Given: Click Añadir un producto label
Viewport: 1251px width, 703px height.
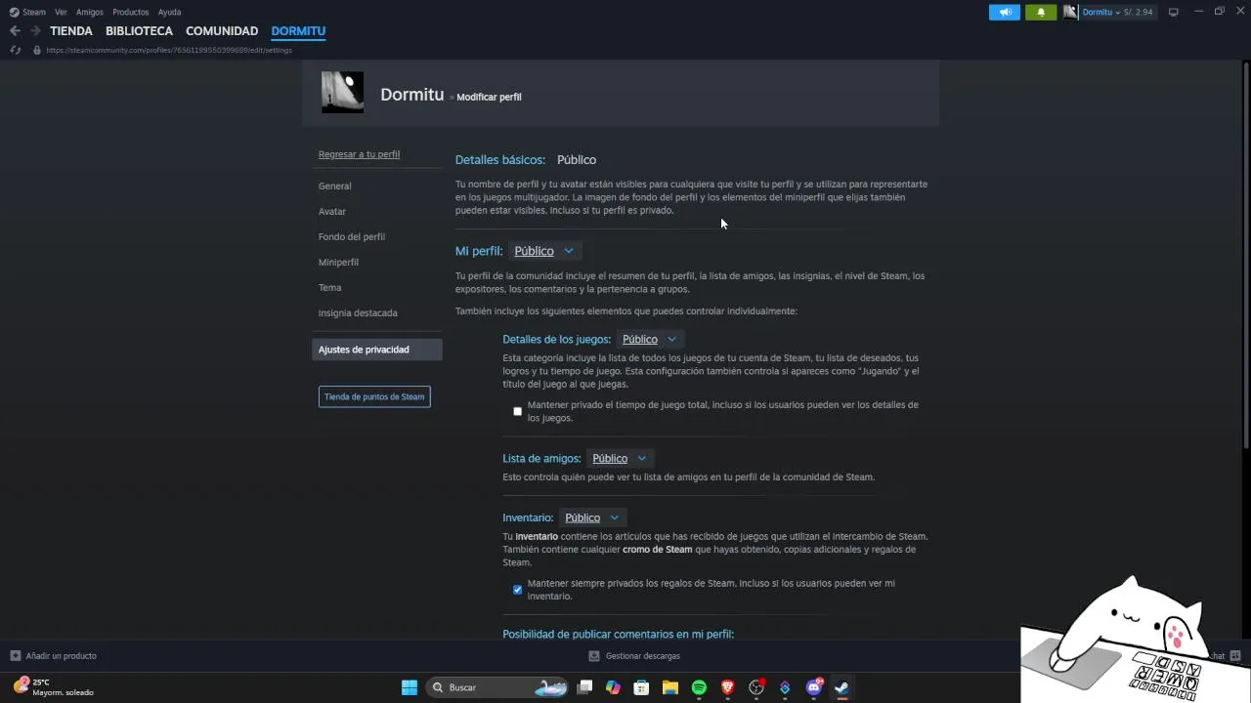Looking at the screenshot, I should 61,656.
